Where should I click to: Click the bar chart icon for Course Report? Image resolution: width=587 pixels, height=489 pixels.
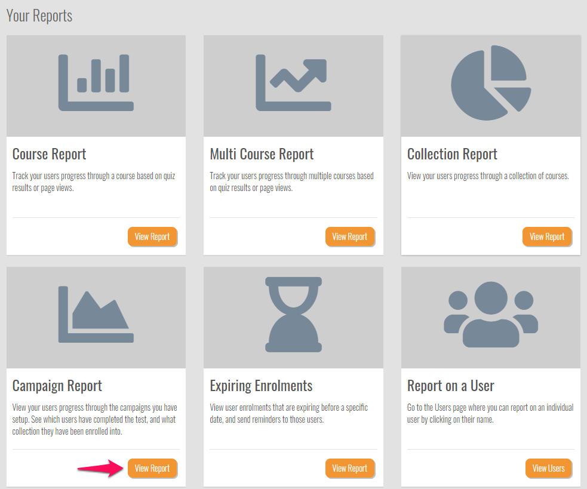pyautogui.click(x=96, y=82)
